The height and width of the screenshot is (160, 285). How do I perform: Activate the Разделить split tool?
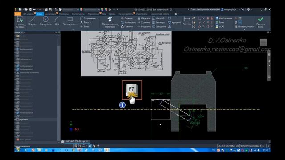coord(144,27)
